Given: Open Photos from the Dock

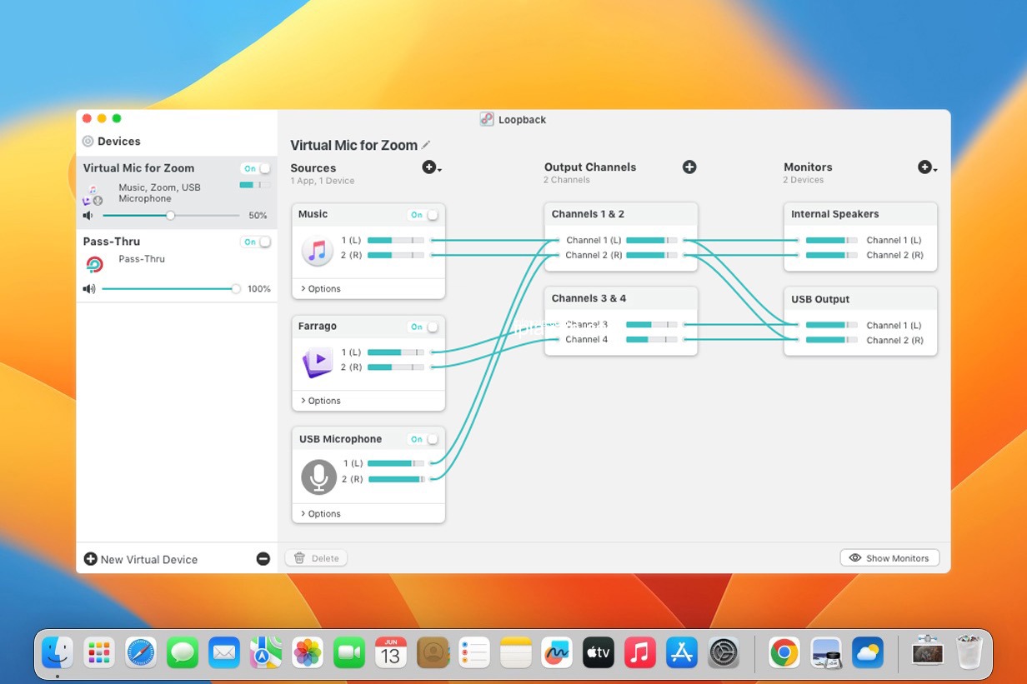Looking at the screenshot, I should click(x=308, y=652).
